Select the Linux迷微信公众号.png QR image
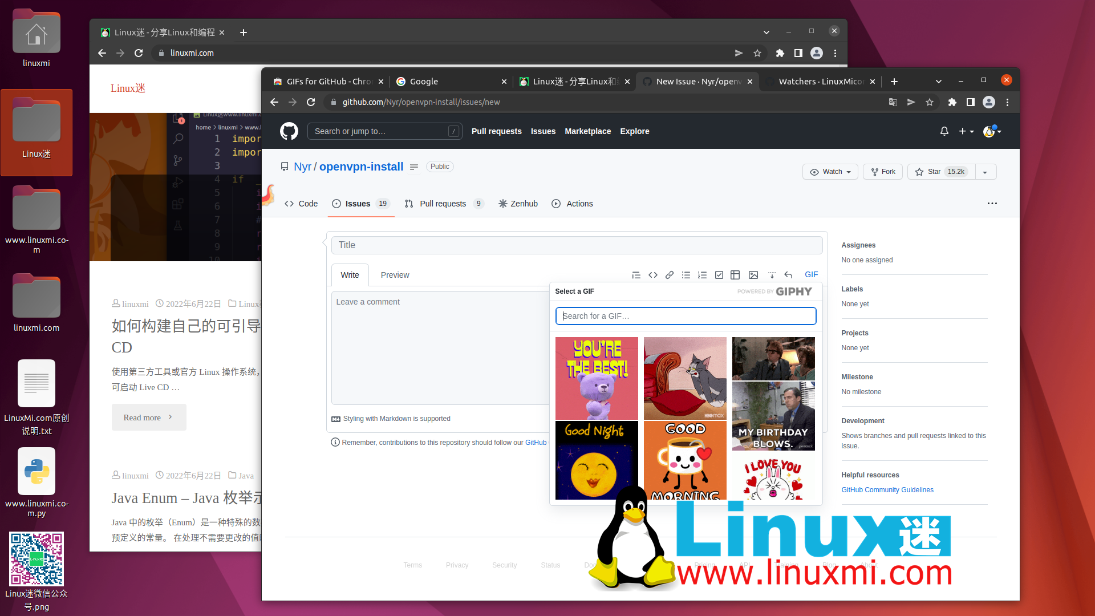 point(36,571)
